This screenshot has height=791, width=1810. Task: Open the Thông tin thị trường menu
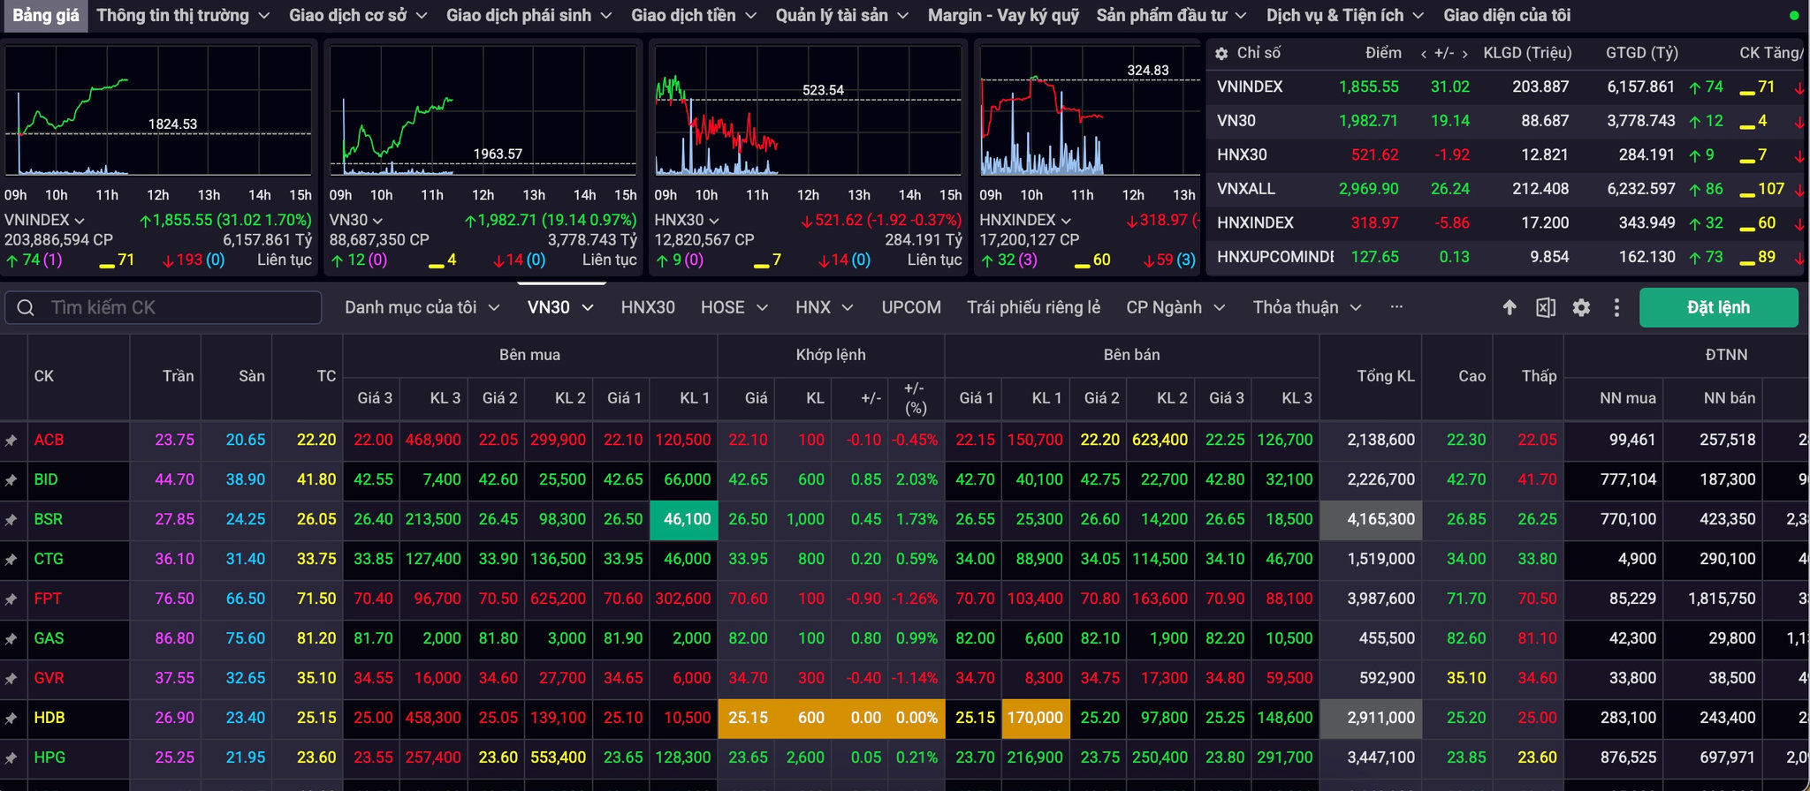183,15
